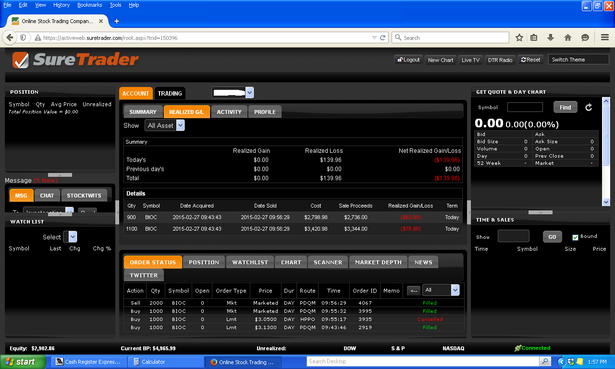Switch to the StockTwits tab

click(84, 196)
